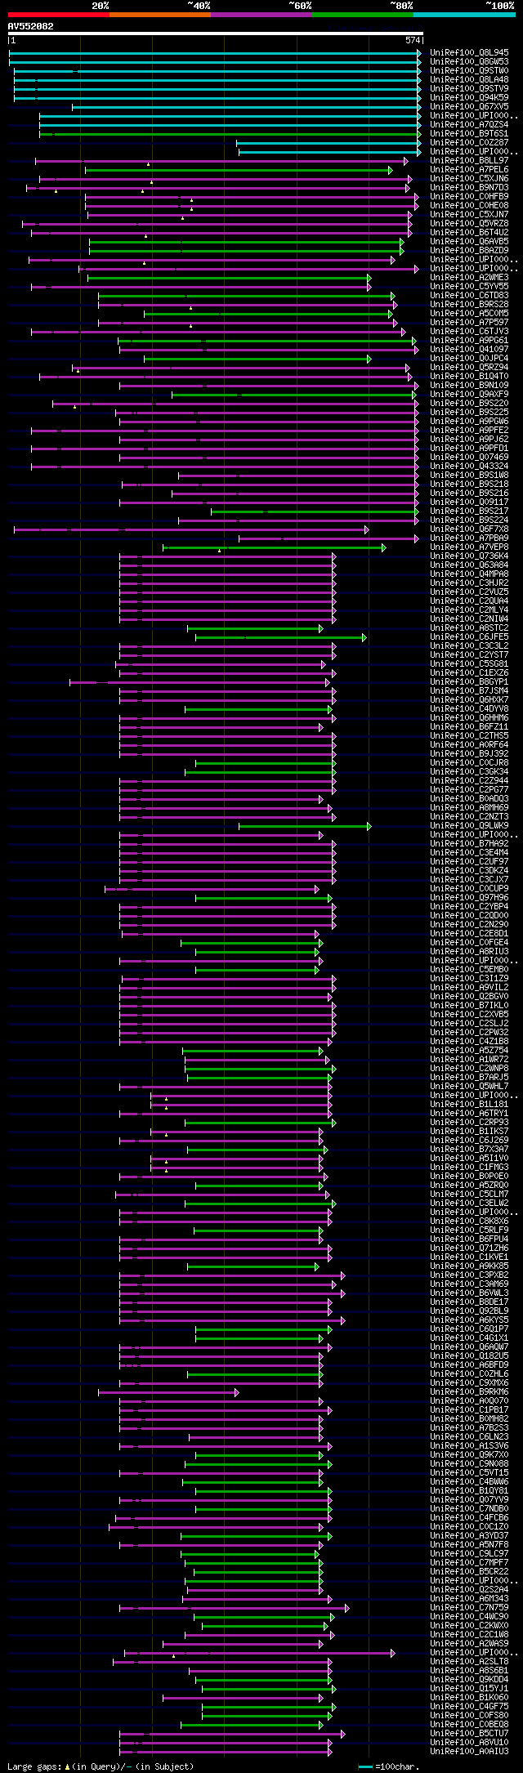Select hit label UniRef100_Q07469

pos(469,457)
